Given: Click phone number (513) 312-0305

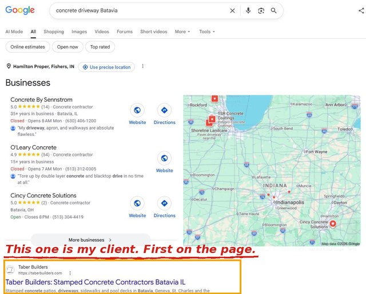Looking at the screenshot, I should point(81,169).
